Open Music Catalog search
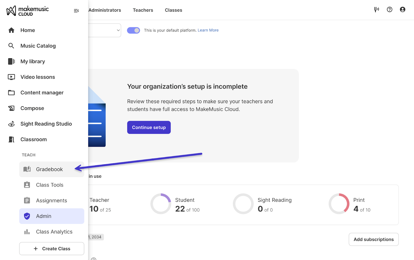This screenshot has height=260, width=414. pos(38,46)
